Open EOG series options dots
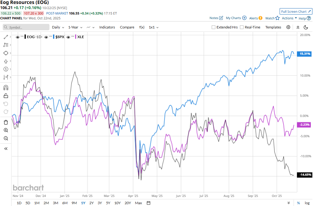 [22, 36]
